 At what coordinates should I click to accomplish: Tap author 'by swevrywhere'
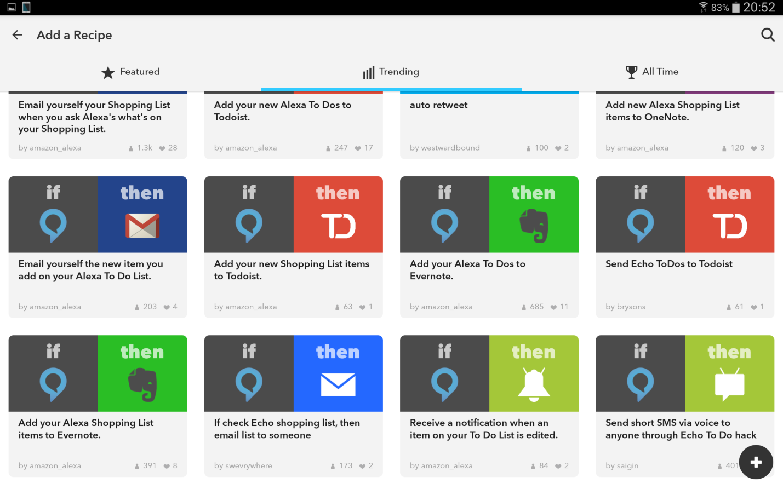click(x=243, y=465)
